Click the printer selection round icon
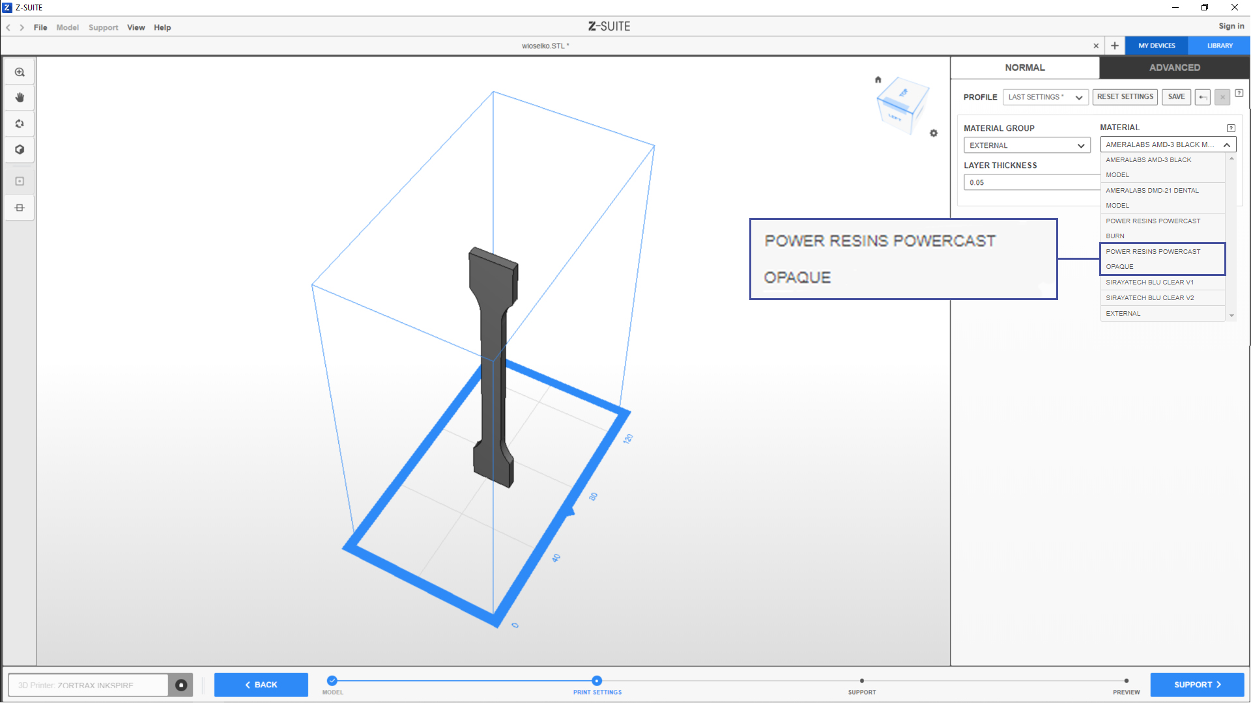 [181, 685]
